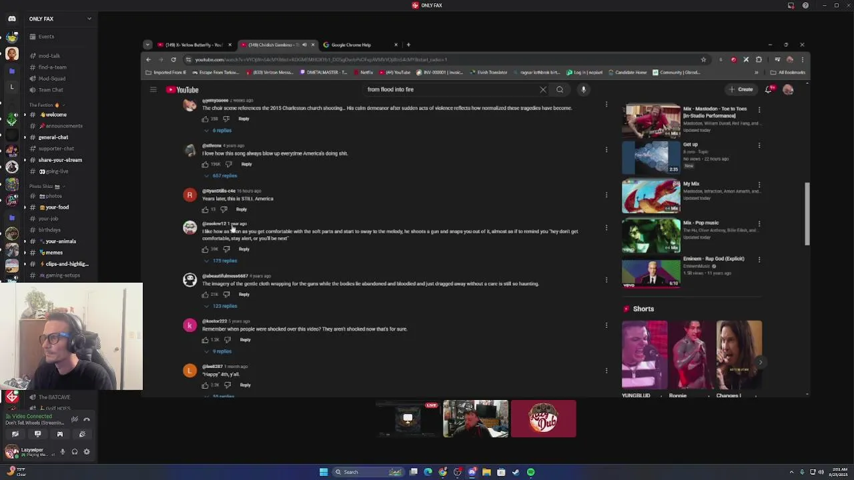Viewport: 854px width, 480px height.
Task: Start a Discord activity
Action: pyautogui.click(x=59, y=434)
